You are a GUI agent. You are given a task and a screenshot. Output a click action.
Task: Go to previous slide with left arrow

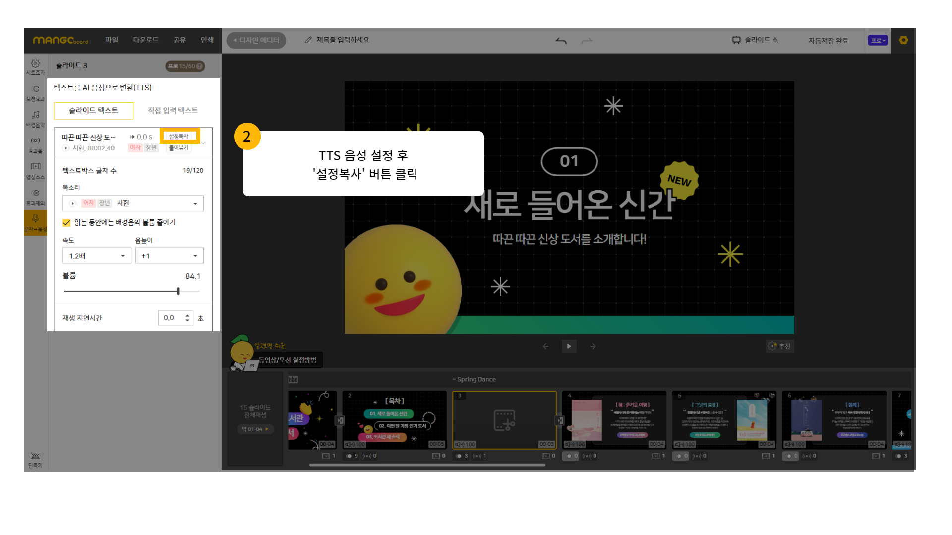point(545,346)
